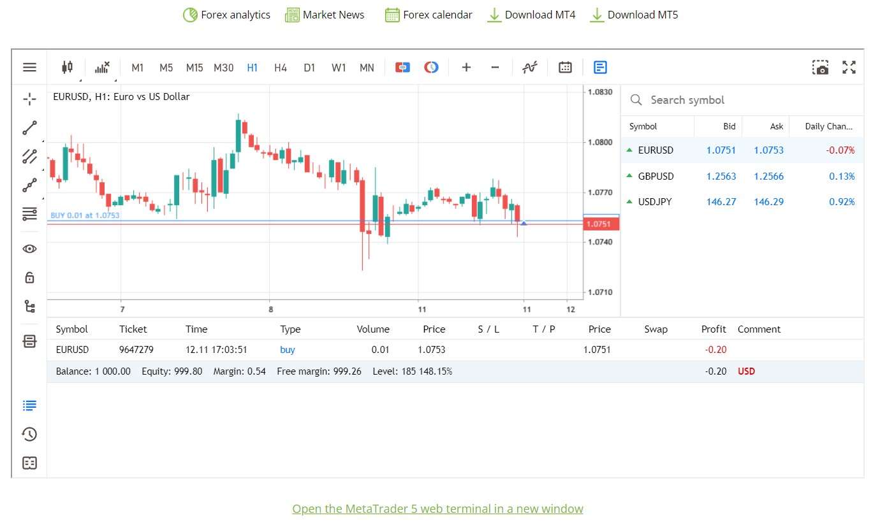Take a chart screenshot
The width and height of the screenshot is (873, 525).
point(821,68)
